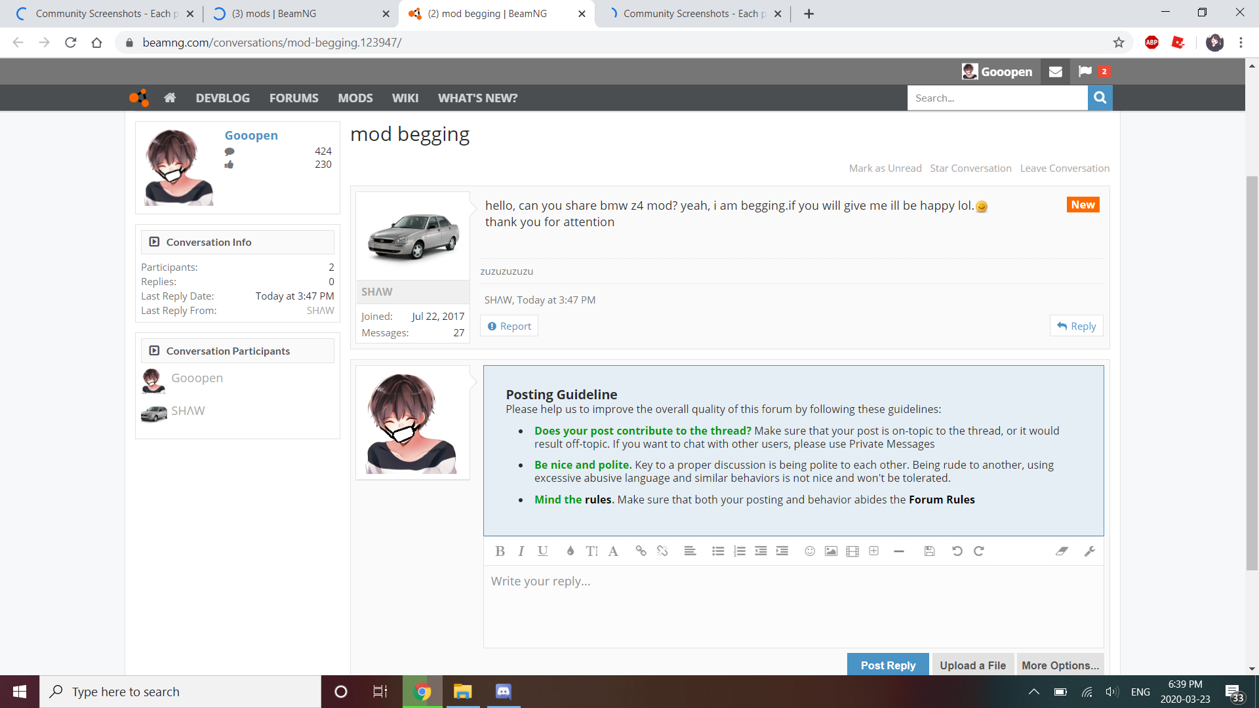
Task: Bookmark page with star icon
Action: (x=1119, y=43)
